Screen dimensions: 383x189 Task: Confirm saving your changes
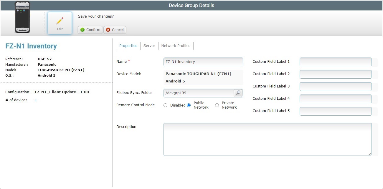tap(90, 30)
